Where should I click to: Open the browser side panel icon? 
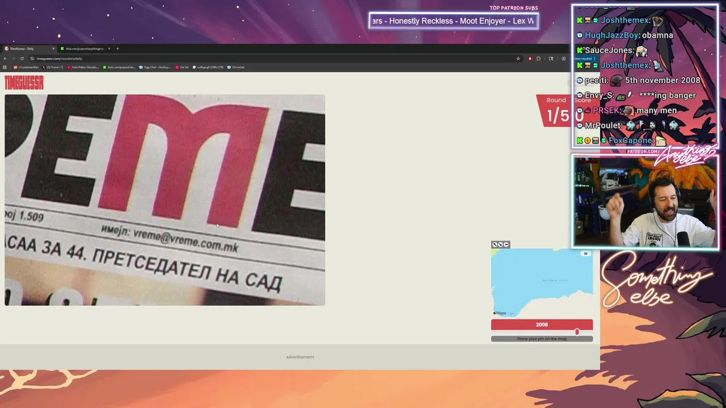click(551, 58)
